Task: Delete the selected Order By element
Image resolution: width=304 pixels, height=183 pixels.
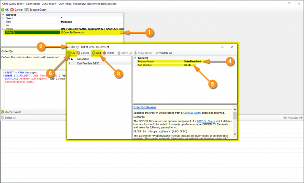Action: click(109, 53)
